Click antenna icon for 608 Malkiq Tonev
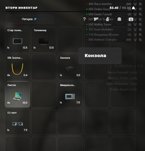145x151 pixels. 135,24
